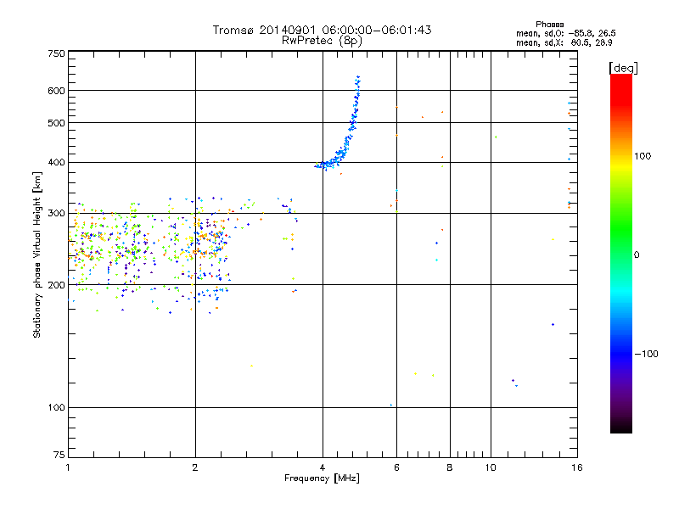
Task: Click the plot title starting with Tromsø
Action: point(322,30)
